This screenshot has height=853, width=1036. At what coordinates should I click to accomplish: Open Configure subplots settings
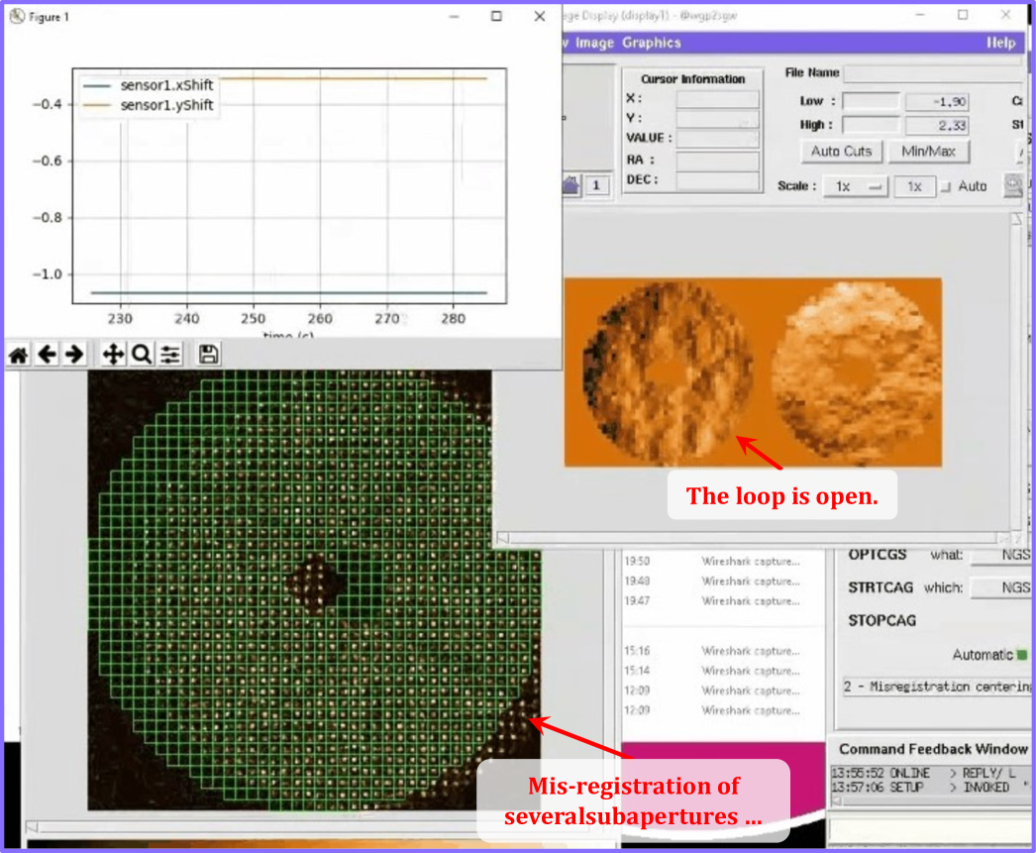click(x=170, y=355)
